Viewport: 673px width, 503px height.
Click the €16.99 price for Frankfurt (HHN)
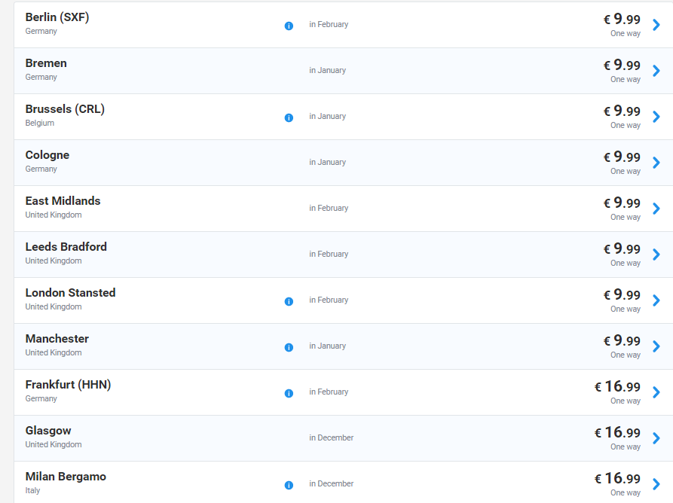[x=617, y=387]
